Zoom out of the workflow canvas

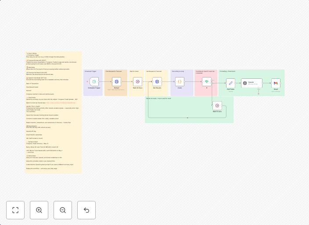click(63, 210)
